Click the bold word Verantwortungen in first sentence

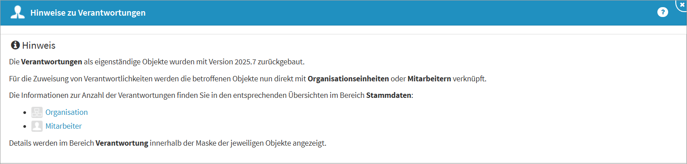click(52, 62)
